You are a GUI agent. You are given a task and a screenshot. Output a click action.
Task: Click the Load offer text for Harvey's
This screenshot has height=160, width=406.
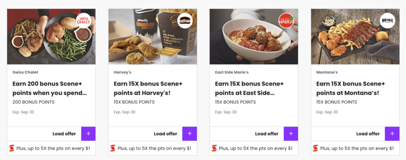click(165, 133)
